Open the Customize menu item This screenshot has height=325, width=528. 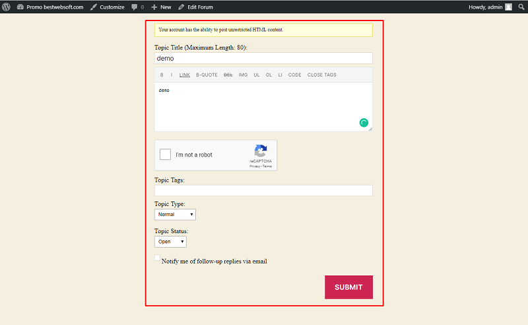(x=112, y=7)
